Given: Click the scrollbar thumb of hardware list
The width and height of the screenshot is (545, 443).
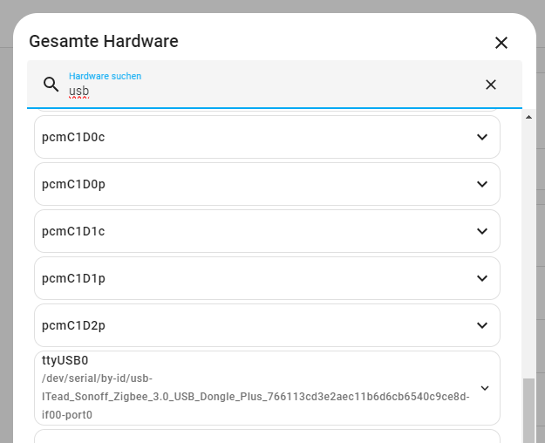Looking at the screenshot, I should [528, 411].
